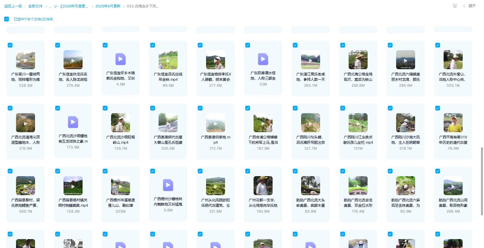Select file name 广西陆川江念泉点谢氏孩儿坐栏.mp4
This screenshot has width=484, height=248.
(358, 140)
